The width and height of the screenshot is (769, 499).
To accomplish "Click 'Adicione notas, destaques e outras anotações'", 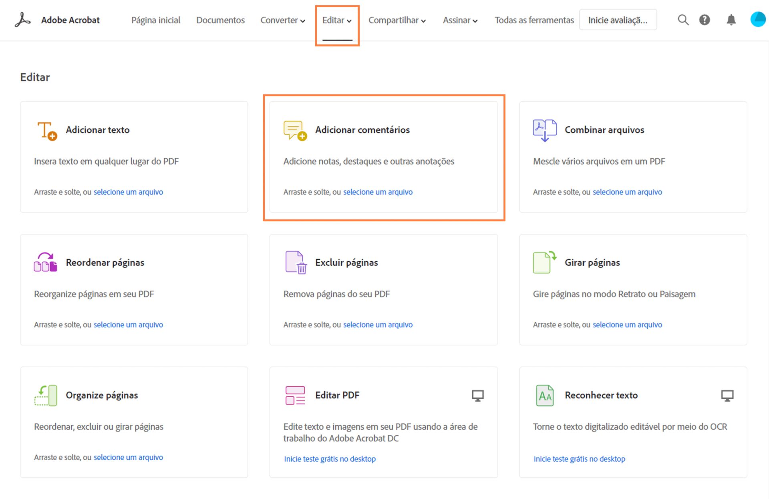I will 369,161.
